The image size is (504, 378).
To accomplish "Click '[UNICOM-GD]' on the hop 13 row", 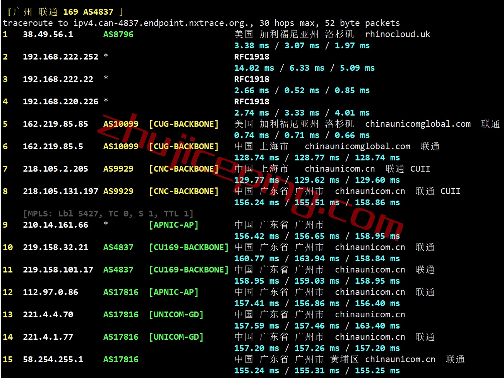I will pyautogui.click(x=176, y=315).
